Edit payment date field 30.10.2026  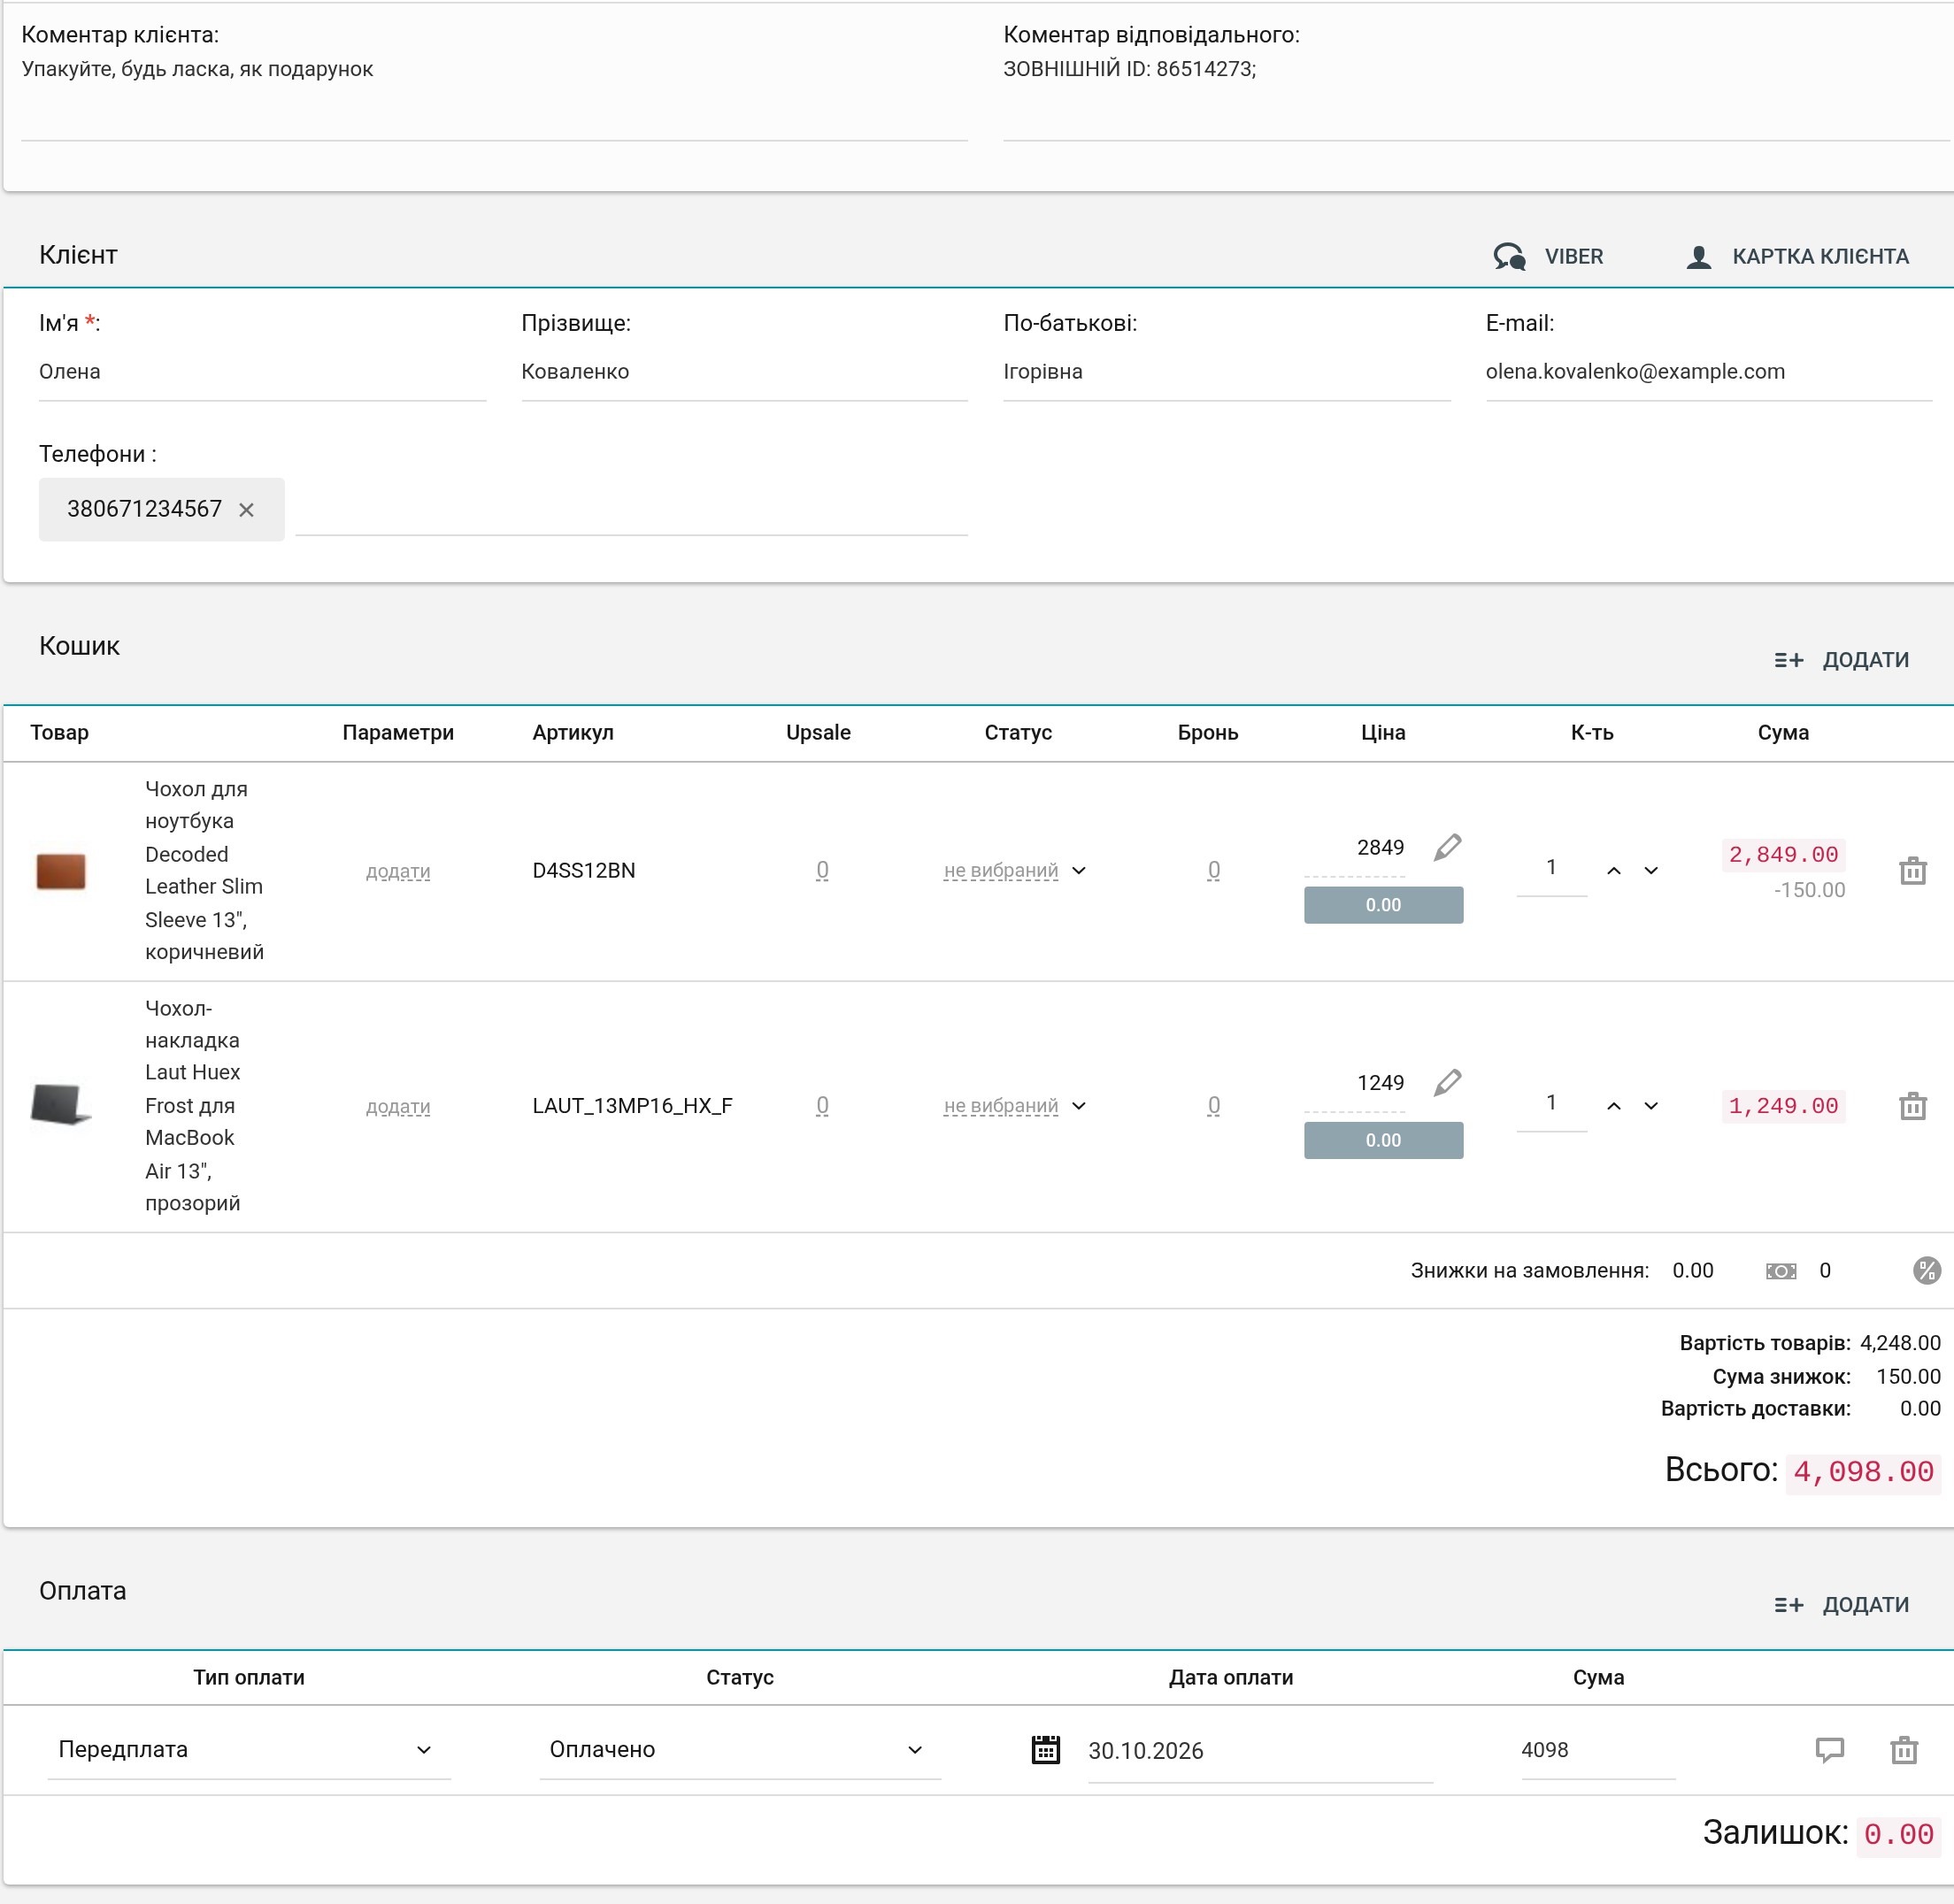coord(1260,1751)
